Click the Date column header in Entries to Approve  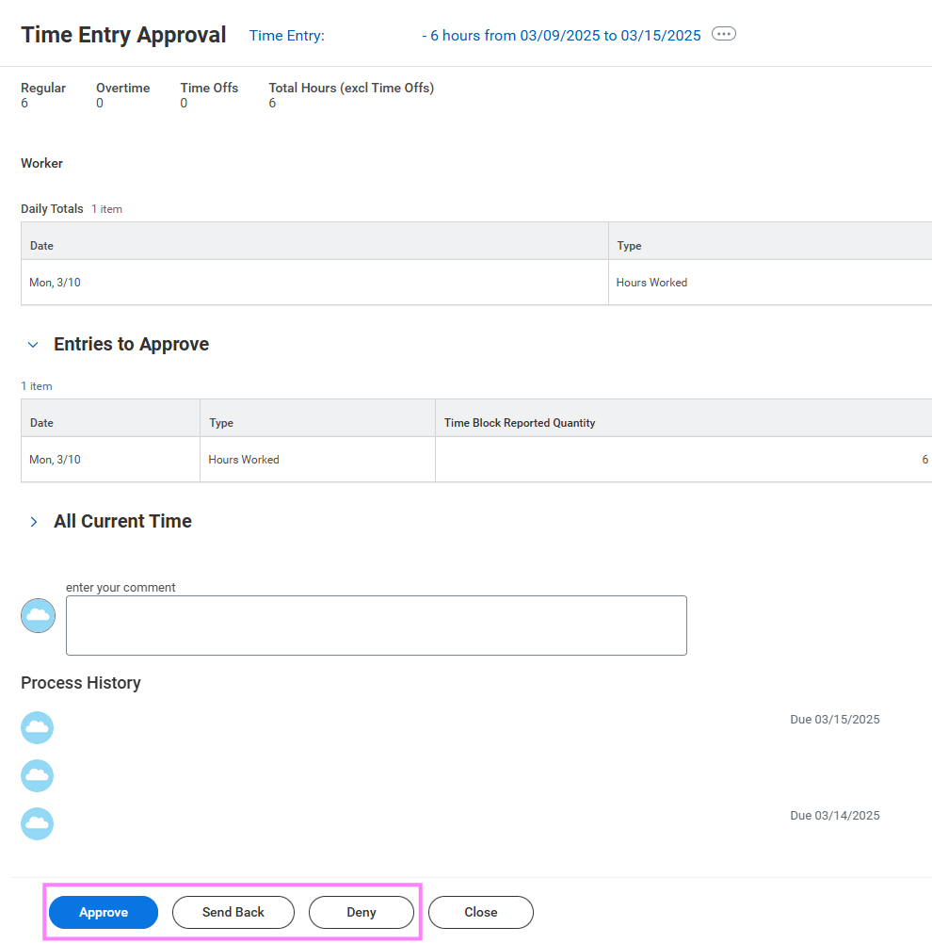[41, 422]
